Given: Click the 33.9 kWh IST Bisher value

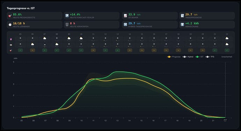Looking at the screenshot, I should (134, 14).
